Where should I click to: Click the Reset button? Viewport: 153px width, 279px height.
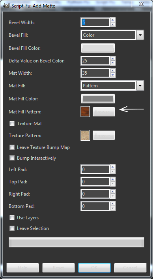(x=59, y=268)
